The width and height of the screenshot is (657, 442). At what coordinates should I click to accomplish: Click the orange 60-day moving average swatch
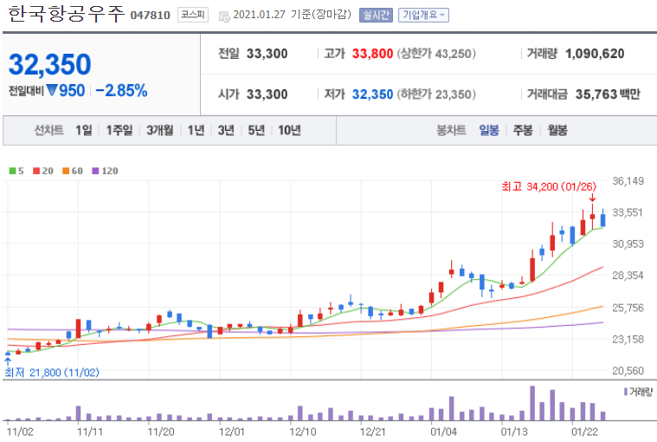pyautogui.click(x=66, y=171)
